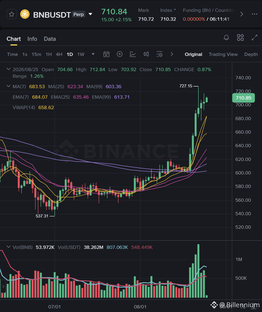Screen dimensions: 262x312
Task: Open the chart settings list icon
Action: click(159, 54)
